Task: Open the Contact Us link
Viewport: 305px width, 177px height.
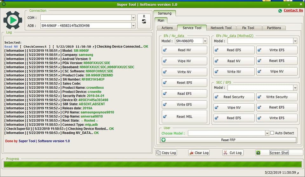Action: [293, 10]
